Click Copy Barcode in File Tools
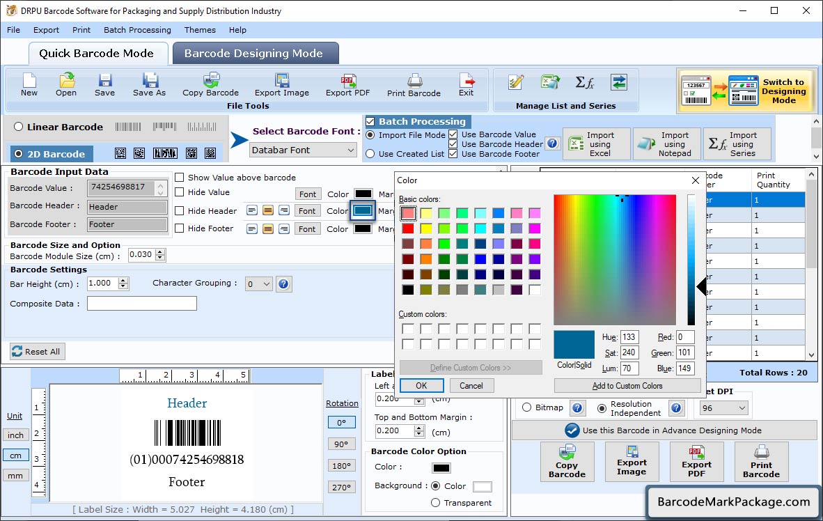823x521 pixels. (x=210, y=85)
